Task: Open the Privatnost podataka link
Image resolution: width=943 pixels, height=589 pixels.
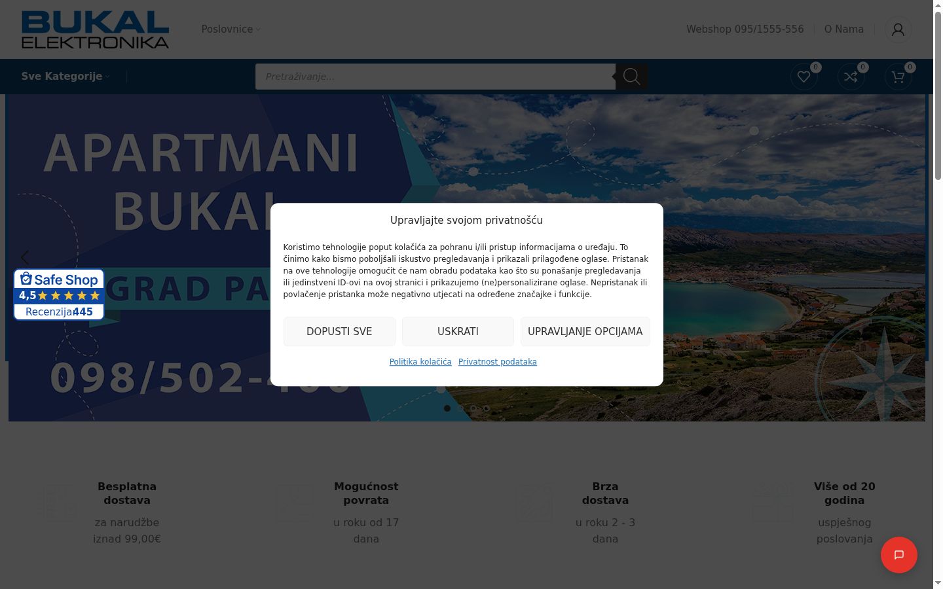Action: [x=498, y=362]
